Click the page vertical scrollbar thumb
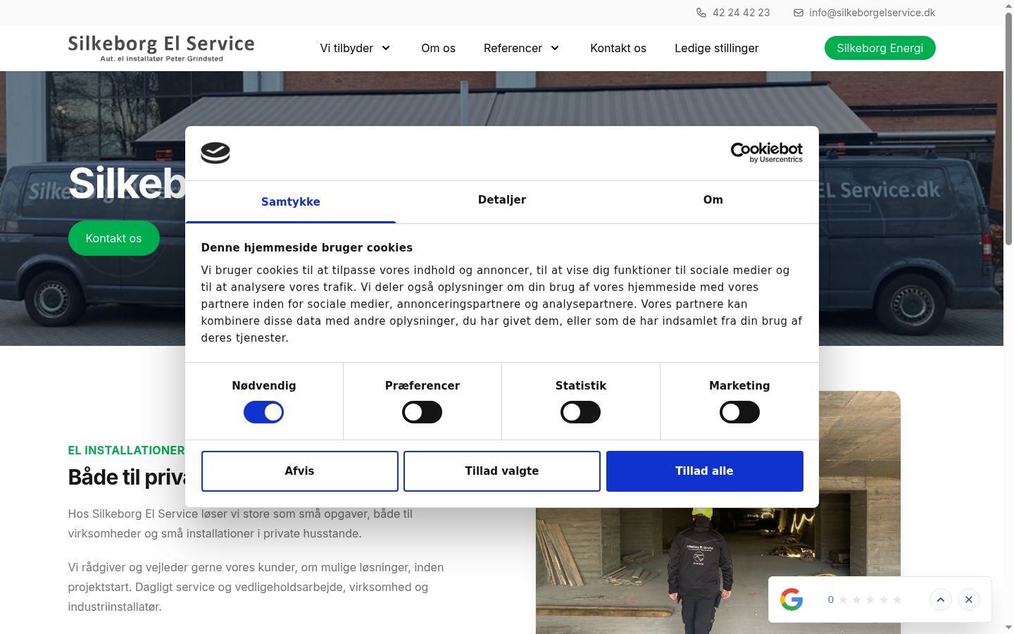1014x634 pixels. coord(1008,130)
